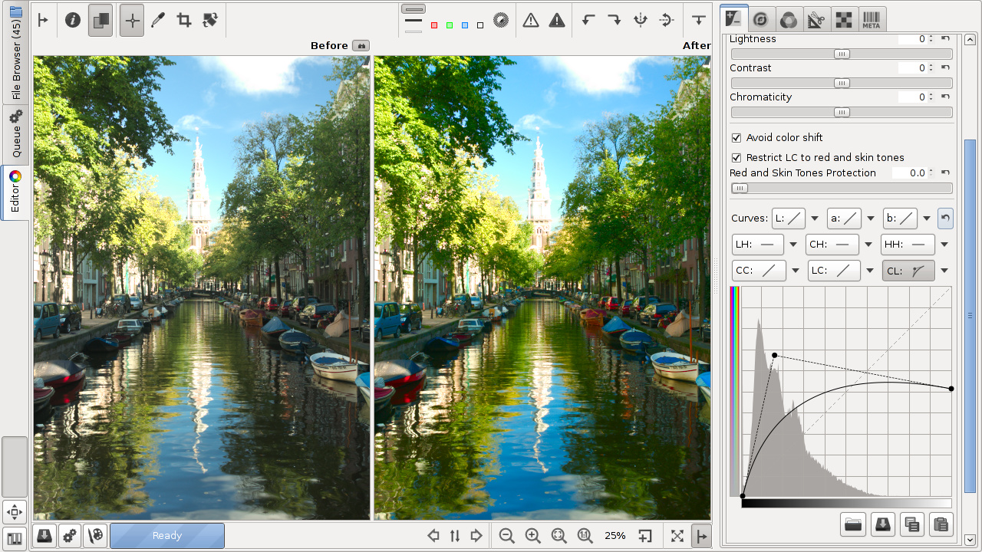Open the HH curve type dropdown
Image resolution: width=982 pixels, height=552 pixels.
coord(944,245)
